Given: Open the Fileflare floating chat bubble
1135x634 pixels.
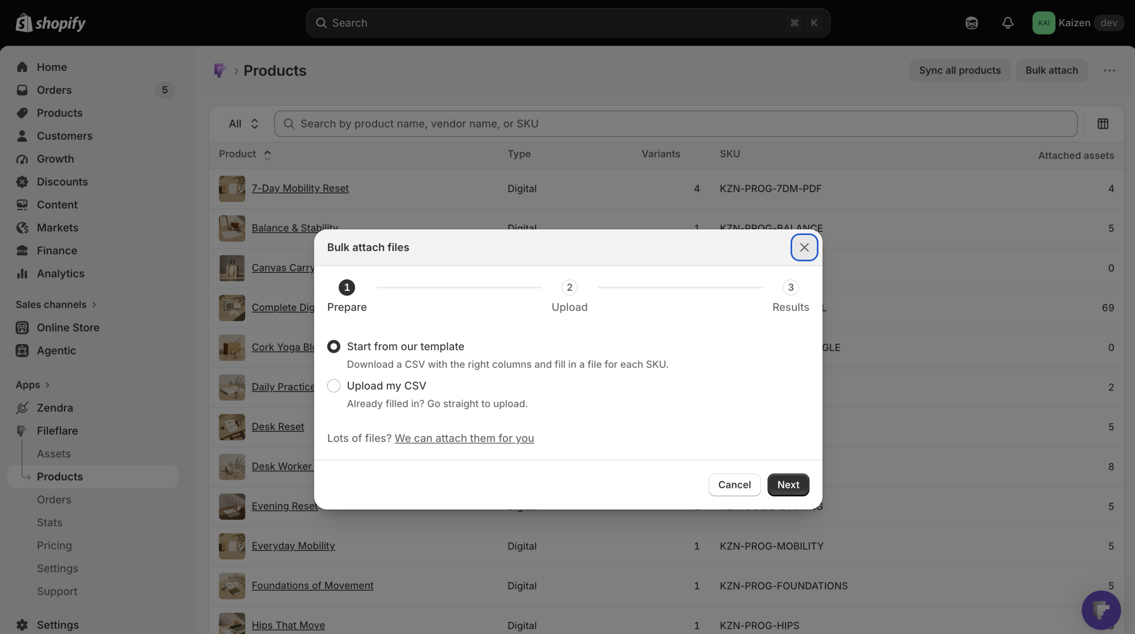Looking at the screenshot, I should pos(1101,610).
